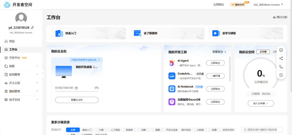Expand the 探索 sidebar menu
Viewport: 292px width, 135px height.
(x=21, y=66)
